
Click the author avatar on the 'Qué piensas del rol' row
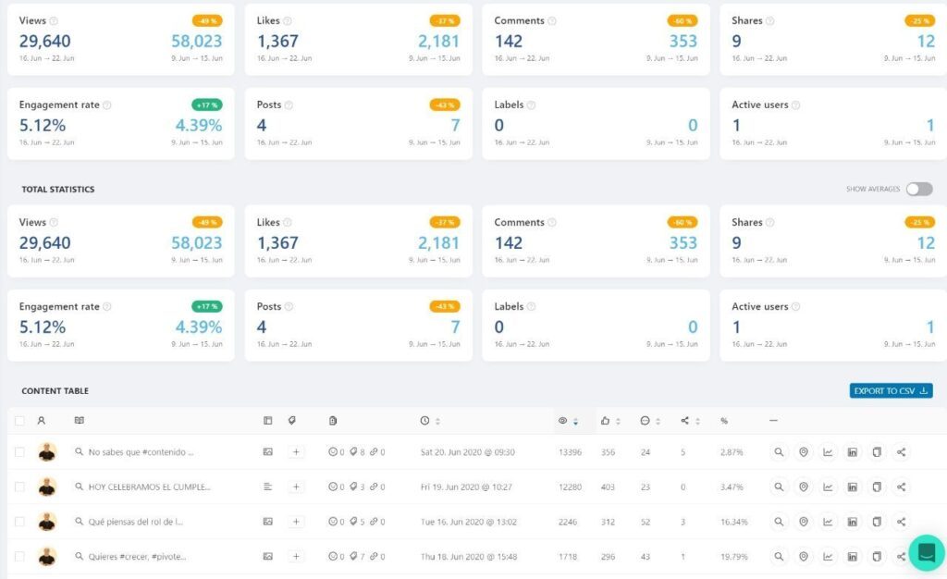pos(47,522)
